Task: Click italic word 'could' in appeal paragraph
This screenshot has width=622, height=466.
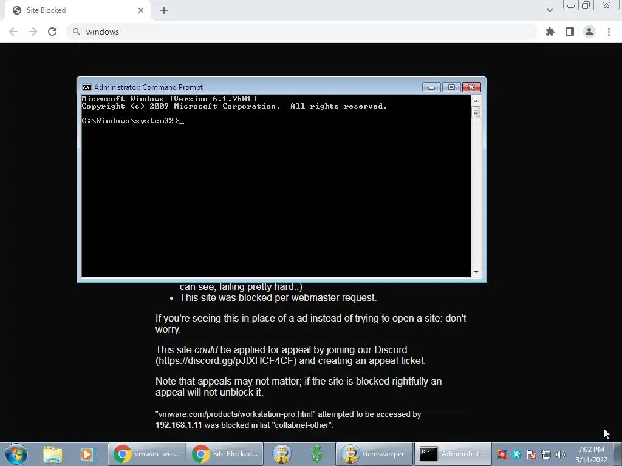Action: pyautogui.click(x=206, y=350)
